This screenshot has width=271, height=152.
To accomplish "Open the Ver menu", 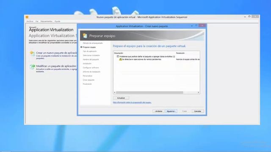I will pos(37,22).
